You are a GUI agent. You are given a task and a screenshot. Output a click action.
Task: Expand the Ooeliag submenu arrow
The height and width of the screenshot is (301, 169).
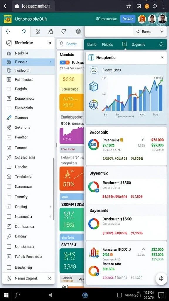click(x=50, y=207)
